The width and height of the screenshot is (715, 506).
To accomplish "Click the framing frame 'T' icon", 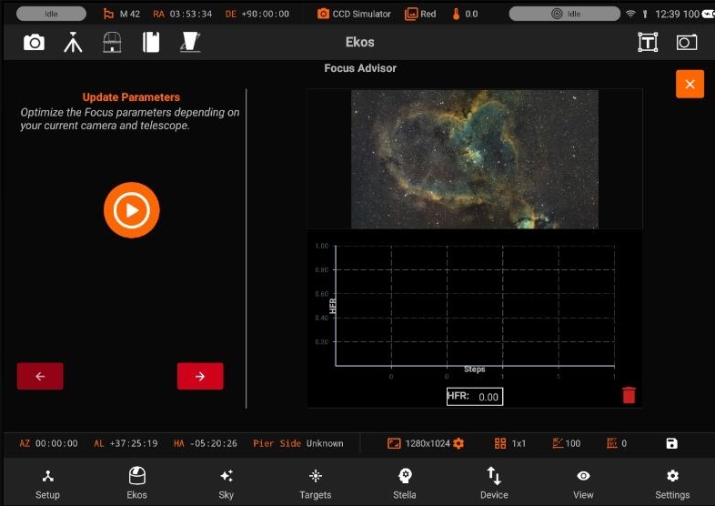I will click(x=648, y=43).
